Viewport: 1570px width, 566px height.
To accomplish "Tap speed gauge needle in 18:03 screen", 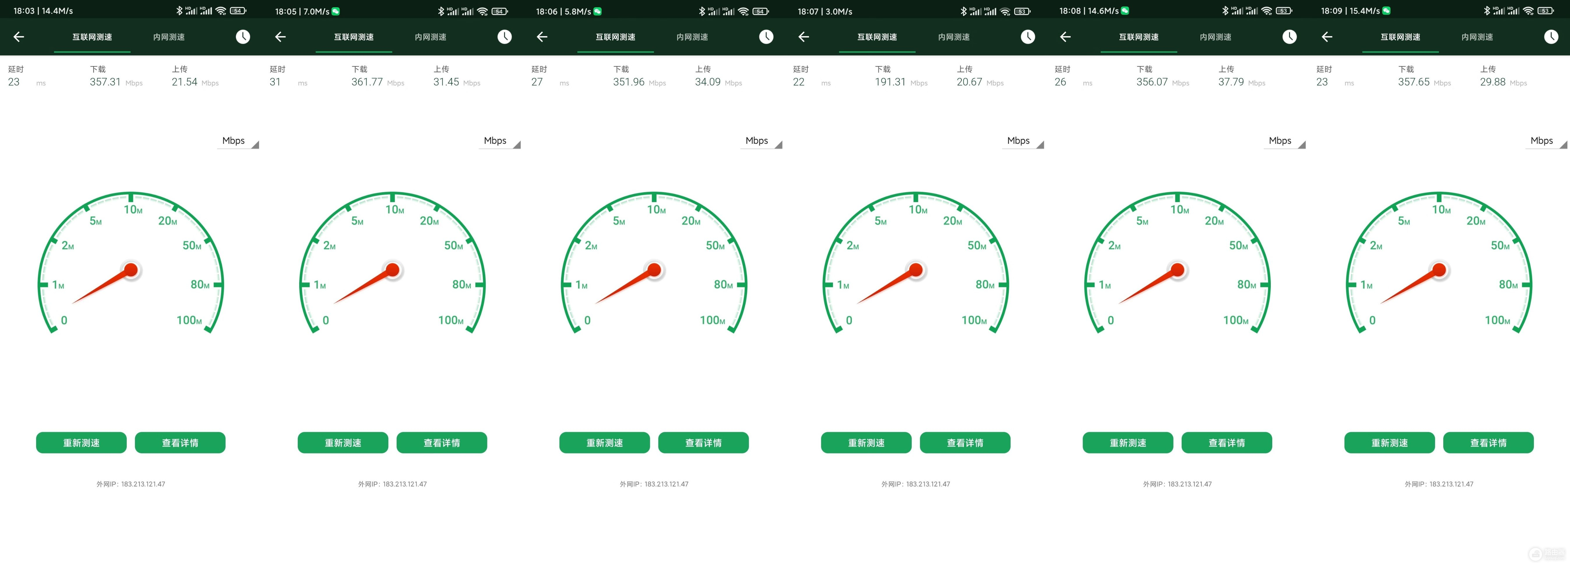I will [x=106, y=283].
